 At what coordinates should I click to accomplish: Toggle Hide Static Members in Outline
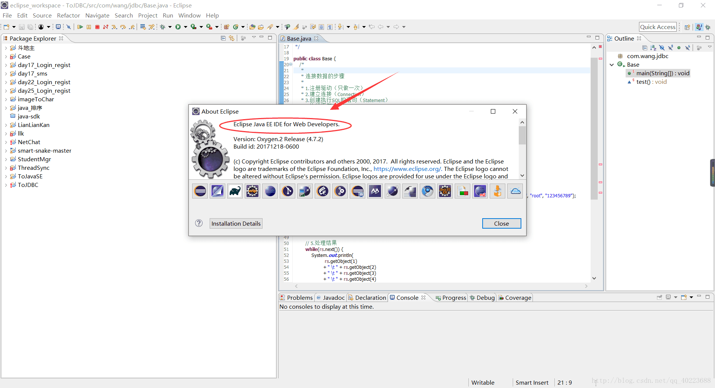tap(670, 48)
